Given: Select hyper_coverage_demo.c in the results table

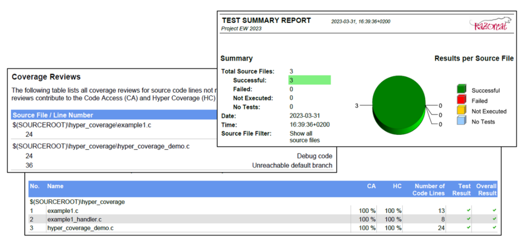Looking at the screenshot, I should [x=80, y=228].
